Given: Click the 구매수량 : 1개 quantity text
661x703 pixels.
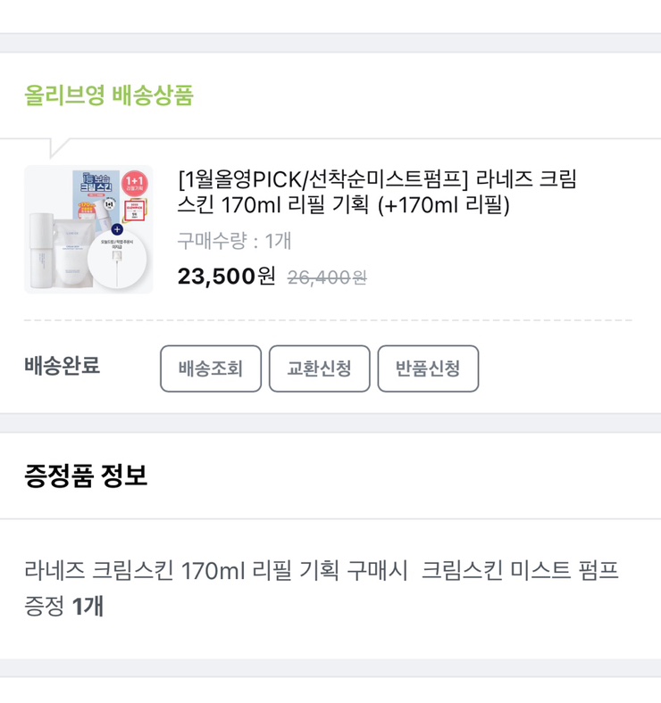Looking at the screenshot, I should pos(234,241).
